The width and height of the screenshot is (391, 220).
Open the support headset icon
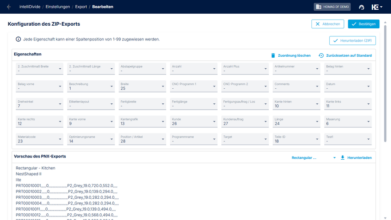[362, 7]
